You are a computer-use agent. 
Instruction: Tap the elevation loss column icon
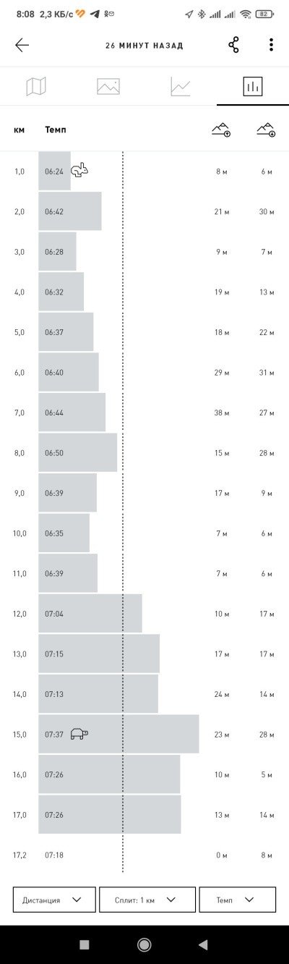pos(267,130)
